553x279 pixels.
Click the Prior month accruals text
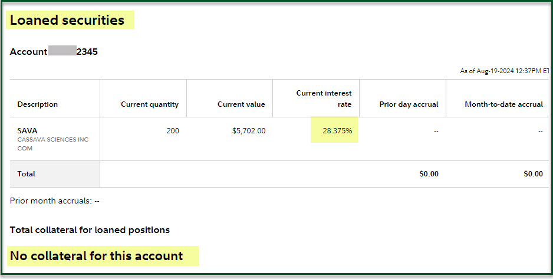coord(55,201)
